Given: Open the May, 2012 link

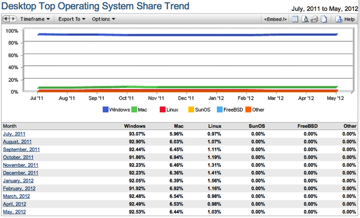Looking at the screenshot, I should pos(14,212).
